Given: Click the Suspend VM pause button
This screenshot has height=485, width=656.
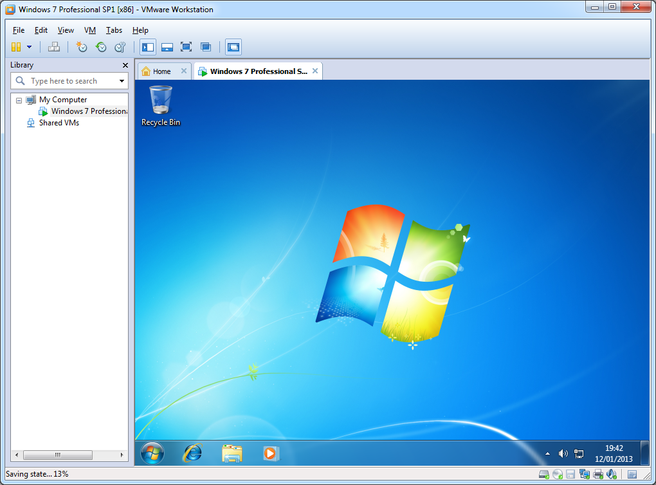Looking at the screenshot, I should coord(16,47).
